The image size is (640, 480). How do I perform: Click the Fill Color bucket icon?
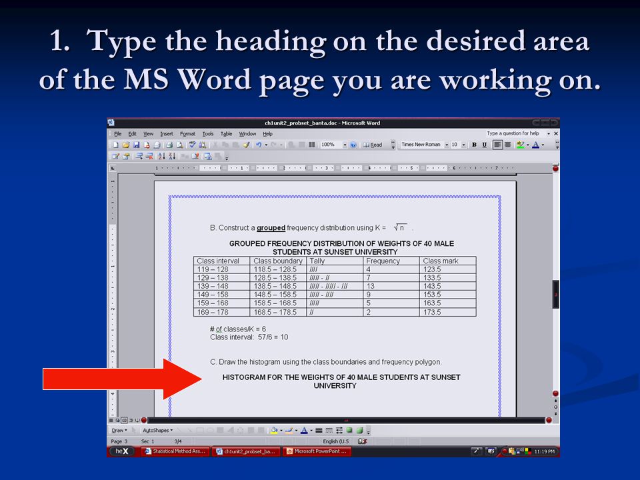(x=274, y=430)
